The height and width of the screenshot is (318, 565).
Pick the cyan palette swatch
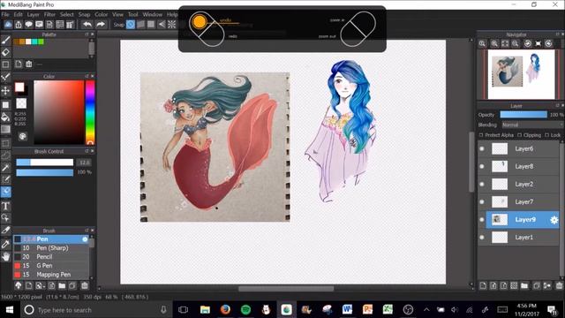tap(34, 42)
